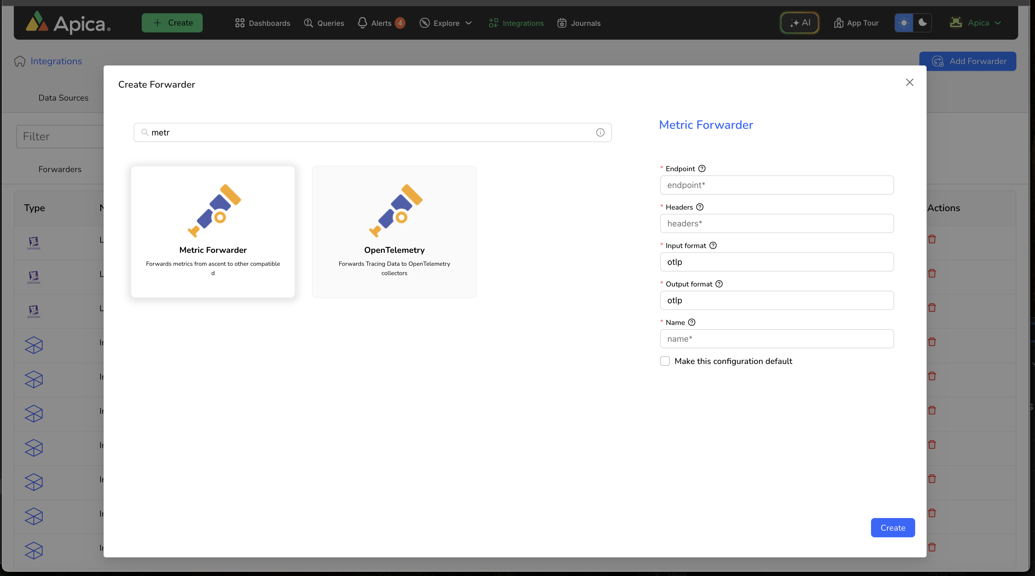
Task: Expand the Explore dropdown menu
Action: 446,23
